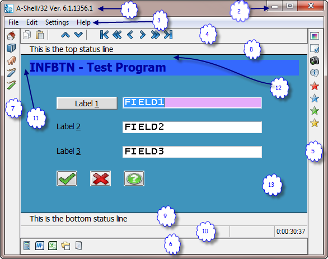The height and width of the screenshot is (259, 328).
Task: Jump to first record arrow icon
Action: point(104,35)
